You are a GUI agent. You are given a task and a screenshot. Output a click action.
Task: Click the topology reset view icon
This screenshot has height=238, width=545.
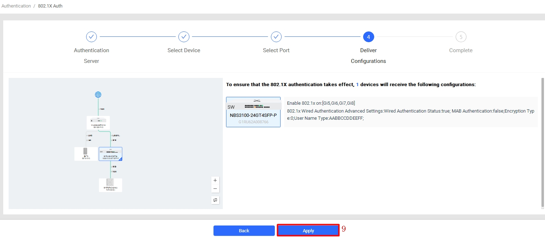(x=215, y=200)
